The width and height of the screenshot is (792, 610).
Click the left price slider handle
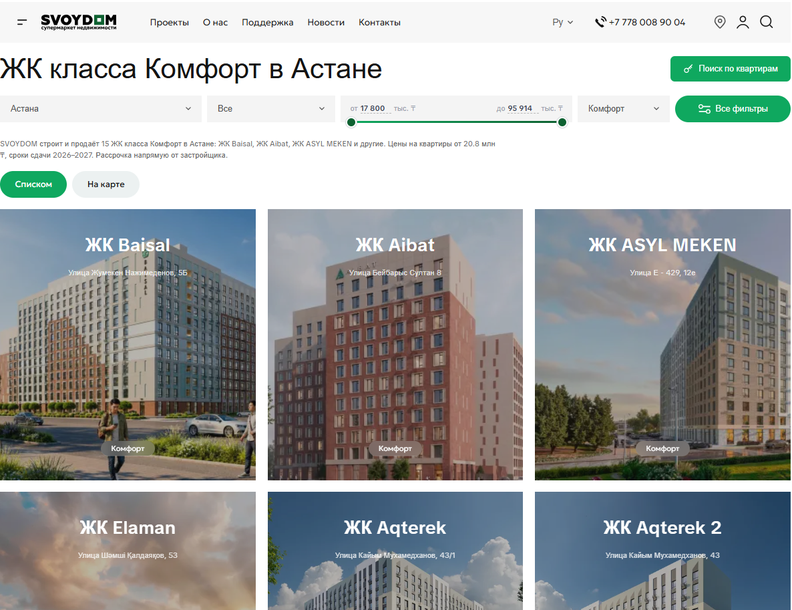tap(351, 122)
